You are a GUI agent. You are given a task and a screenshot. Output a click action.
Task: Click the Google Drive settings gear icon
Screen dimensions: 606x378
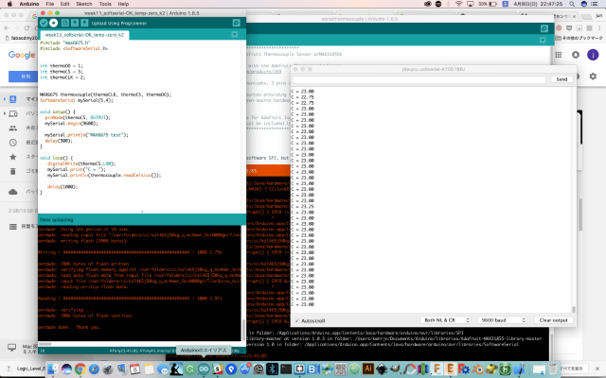pyautogui.click(x=593, y=77)
